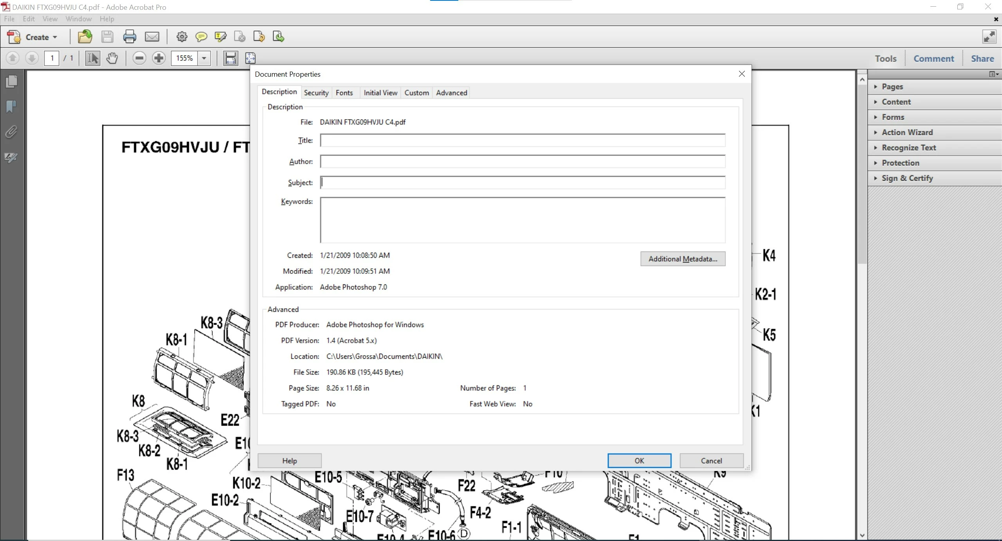Click the Additional Metadata button

[683, 259]
